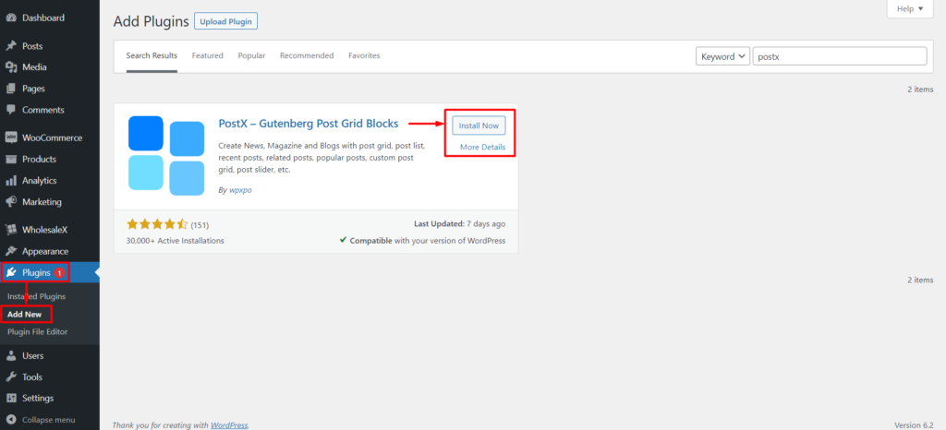Open the Analytics menu label

tap(40, 181)
